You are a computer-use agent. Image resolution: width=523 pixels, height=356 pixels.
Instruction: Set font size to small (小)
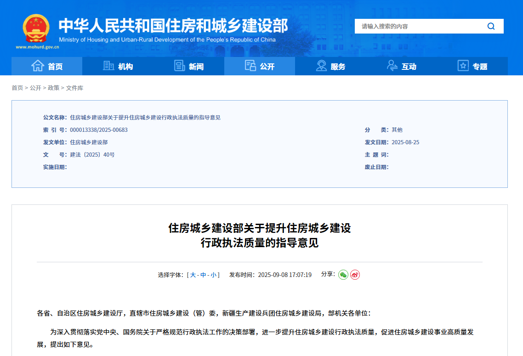pyautogui.click(x=213, y=275)
